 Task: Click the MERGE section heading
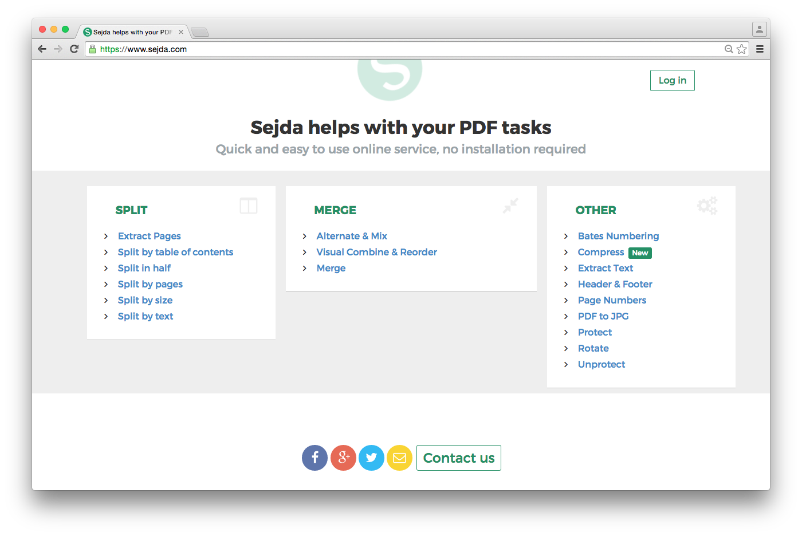335,210
